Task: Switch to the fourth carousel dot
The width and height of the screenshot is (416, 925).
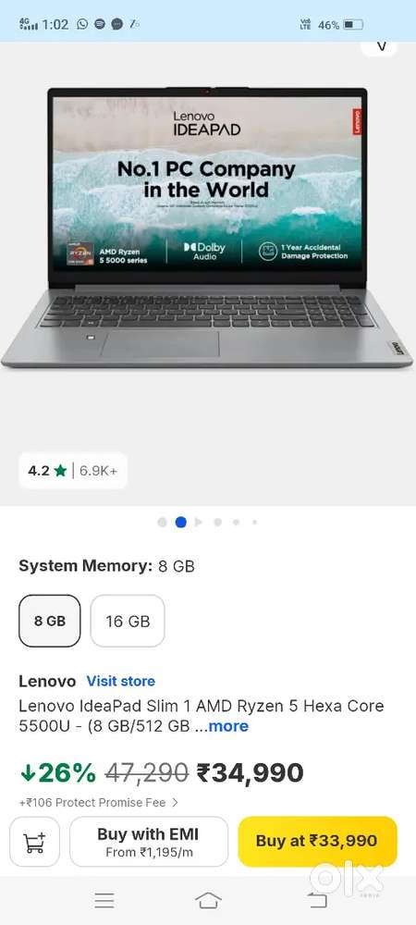Action: [x=218, y=522]
